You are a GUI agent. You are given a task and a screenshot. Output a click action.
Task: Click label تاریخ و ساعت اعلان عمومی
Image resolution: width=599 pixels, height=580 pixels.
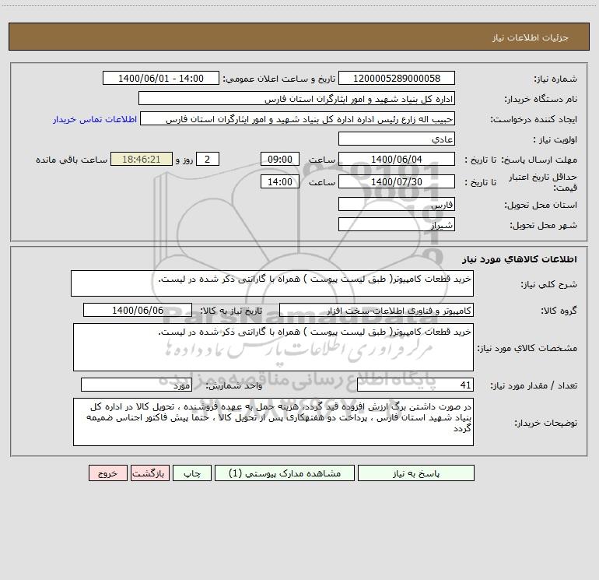click(x=278, y=79)
